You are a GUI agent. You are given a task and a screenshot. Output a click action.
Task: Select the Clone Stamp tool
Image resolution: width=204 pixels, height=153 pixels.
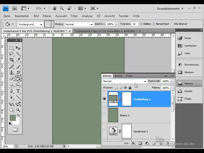(11, 73)
